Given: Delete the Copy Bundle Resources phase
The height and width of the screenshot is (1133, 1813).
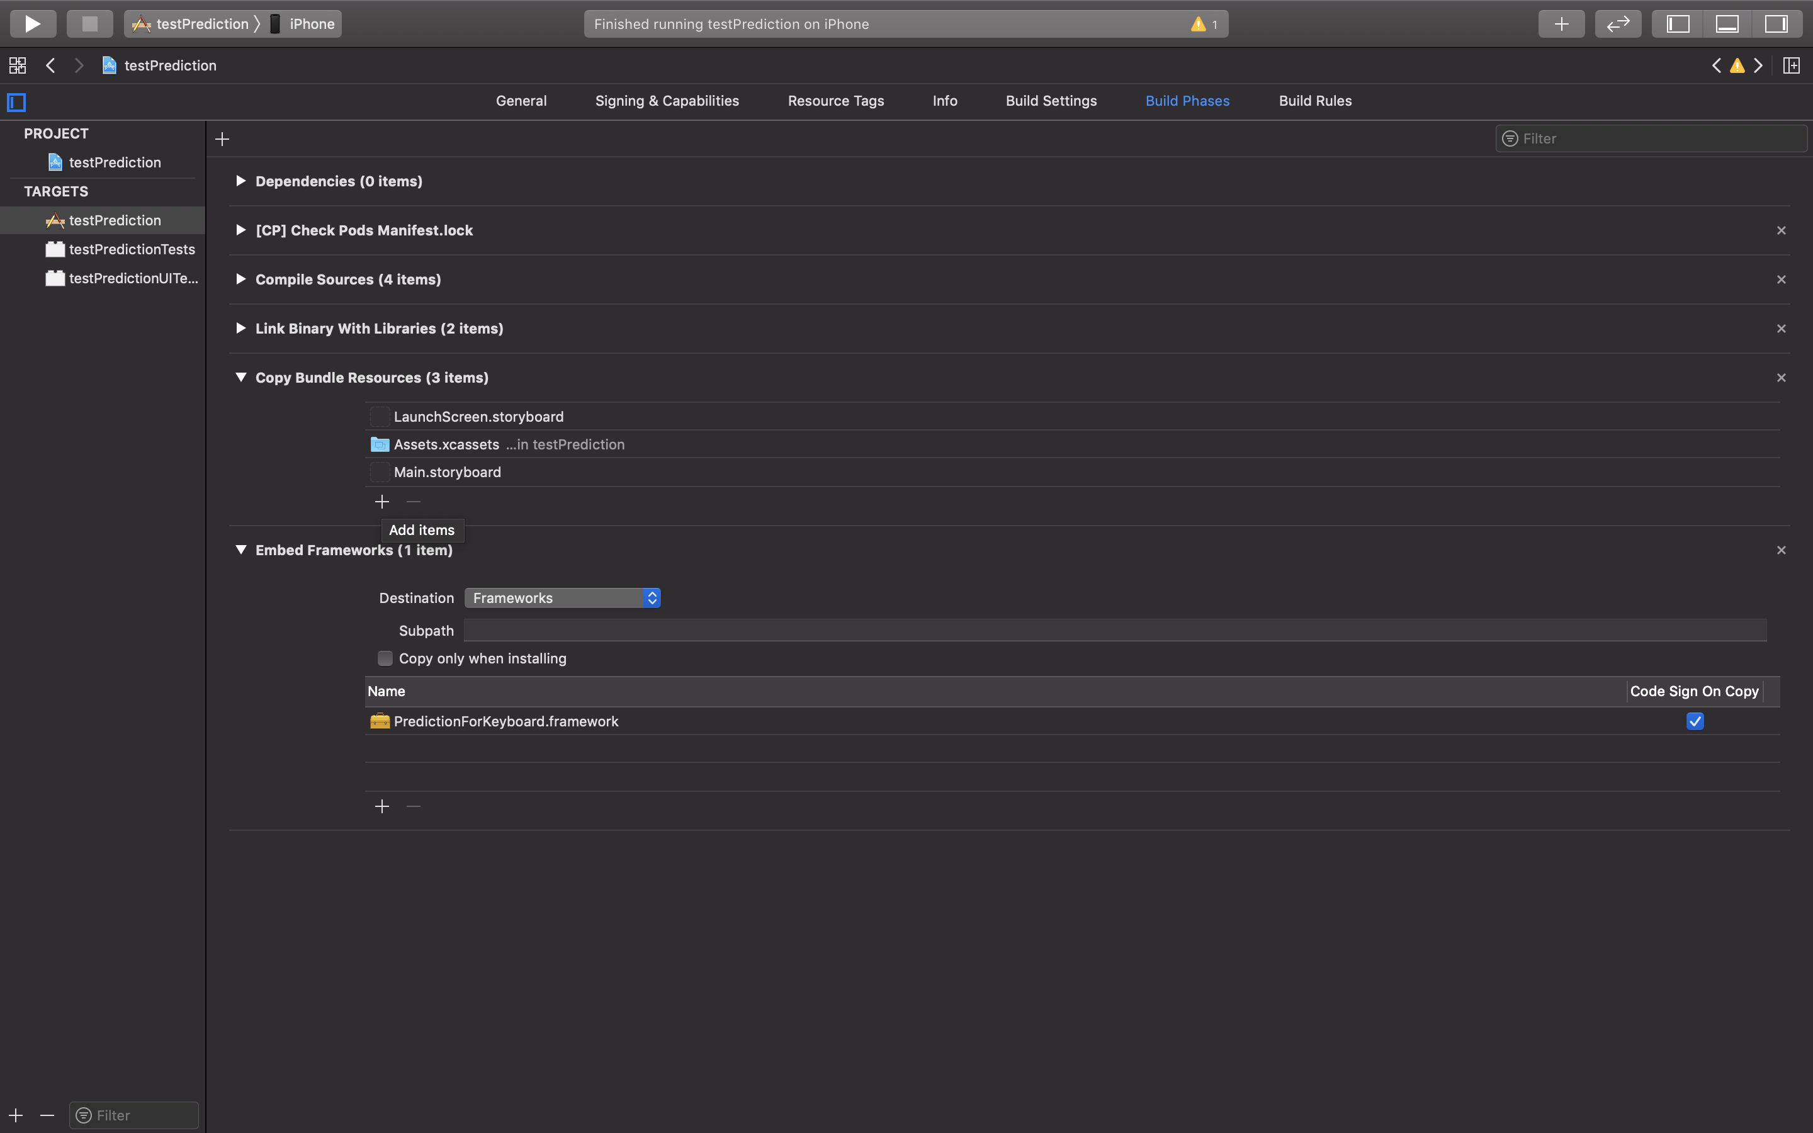Looking at the screenshot, I should point(1782,378).
